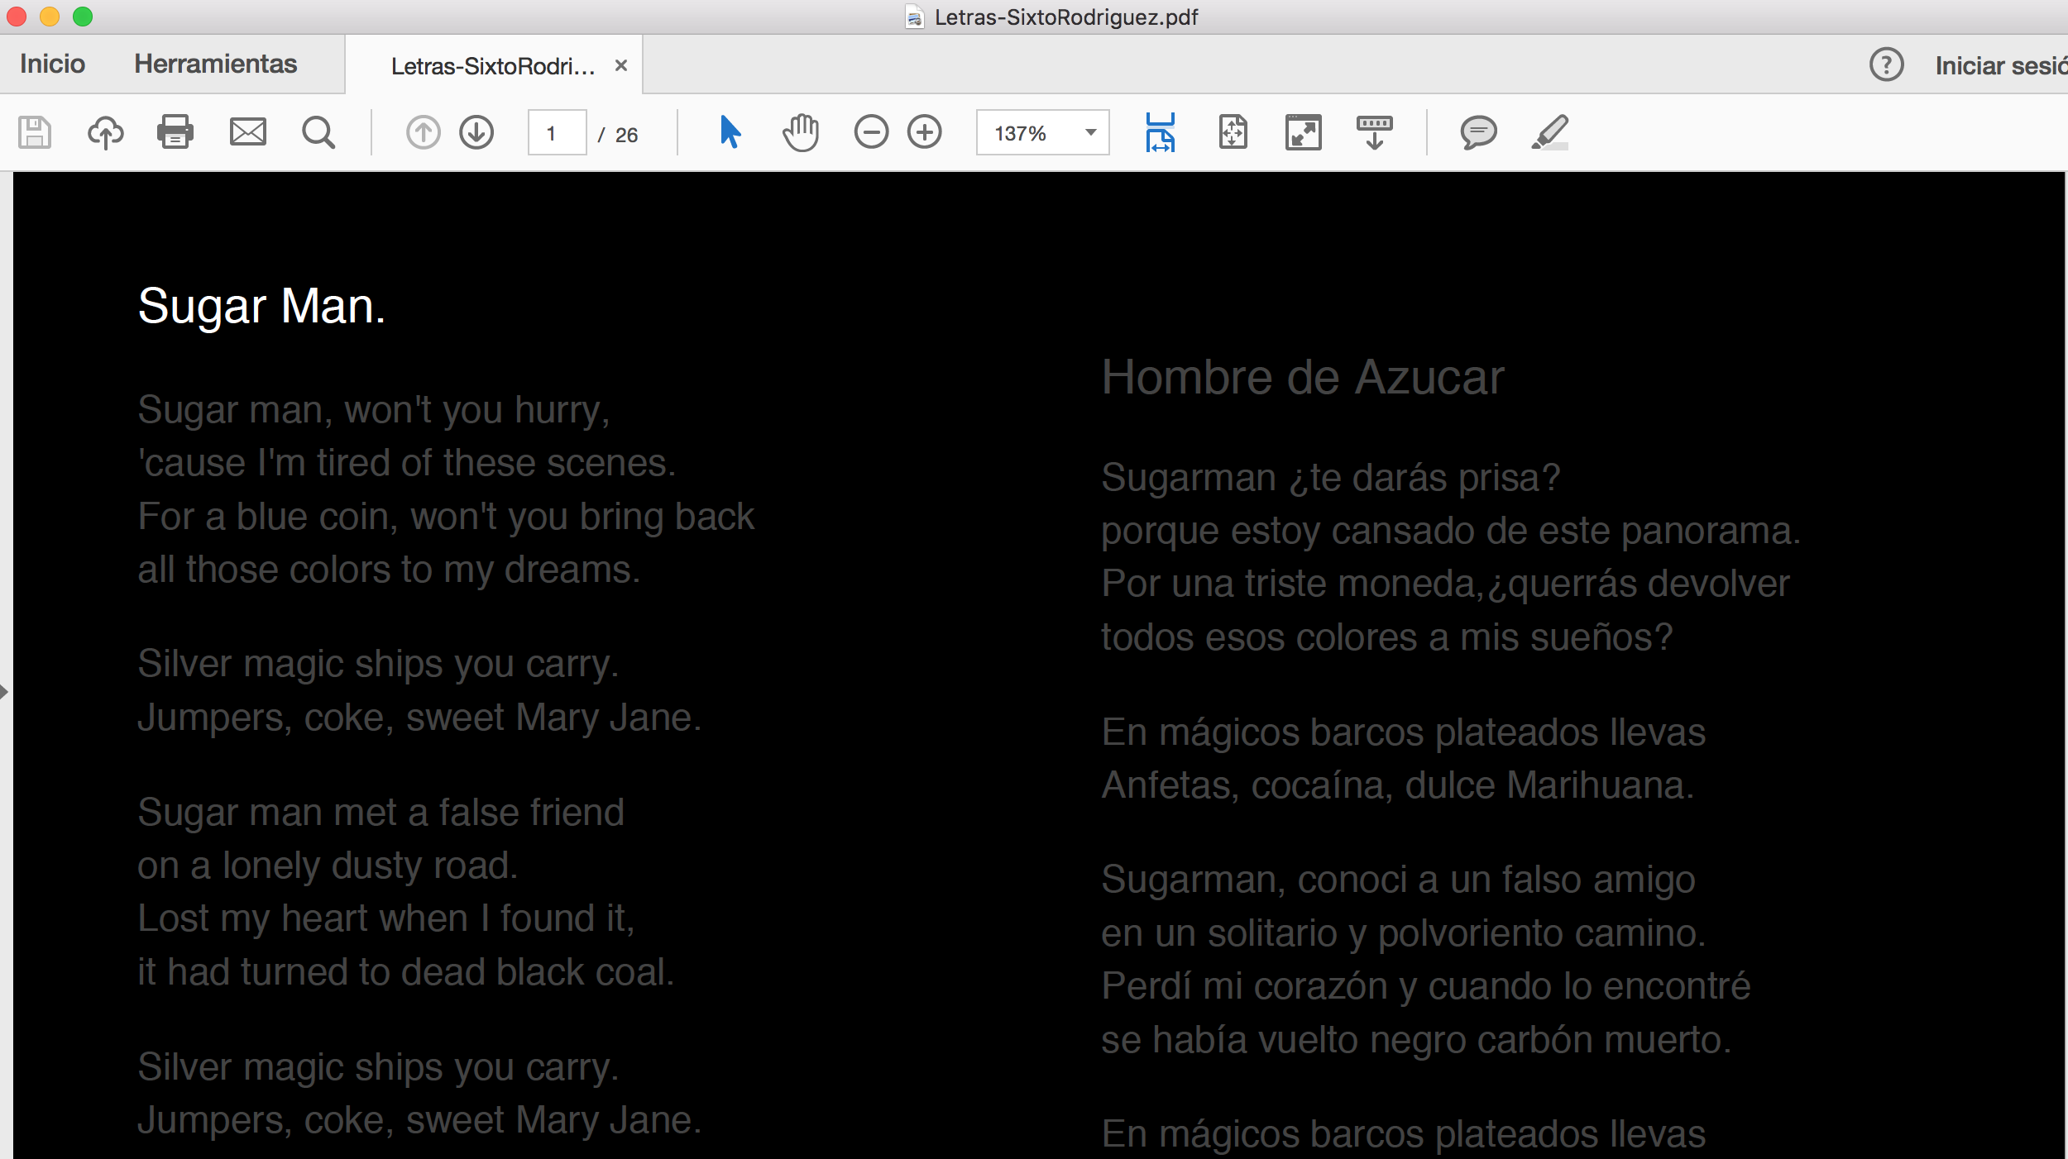Upload file to cloud icon

106,132
